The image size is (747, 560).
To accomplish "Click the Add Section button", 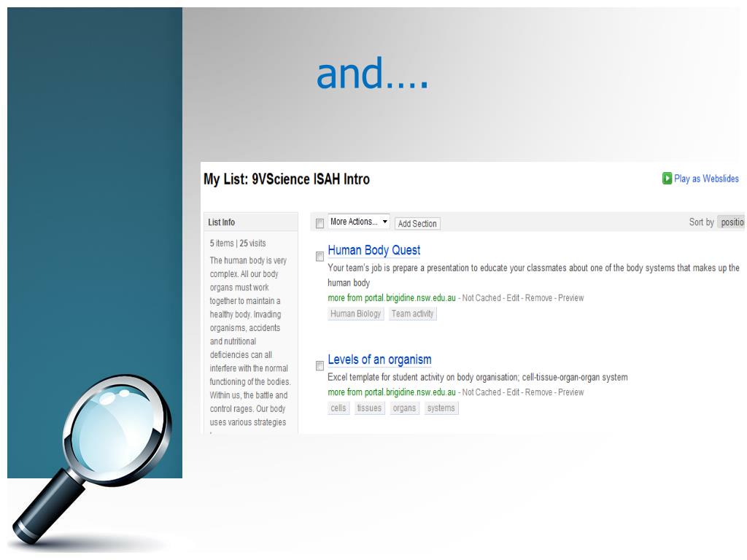I will pyautogui.click(x=417, y=224).
